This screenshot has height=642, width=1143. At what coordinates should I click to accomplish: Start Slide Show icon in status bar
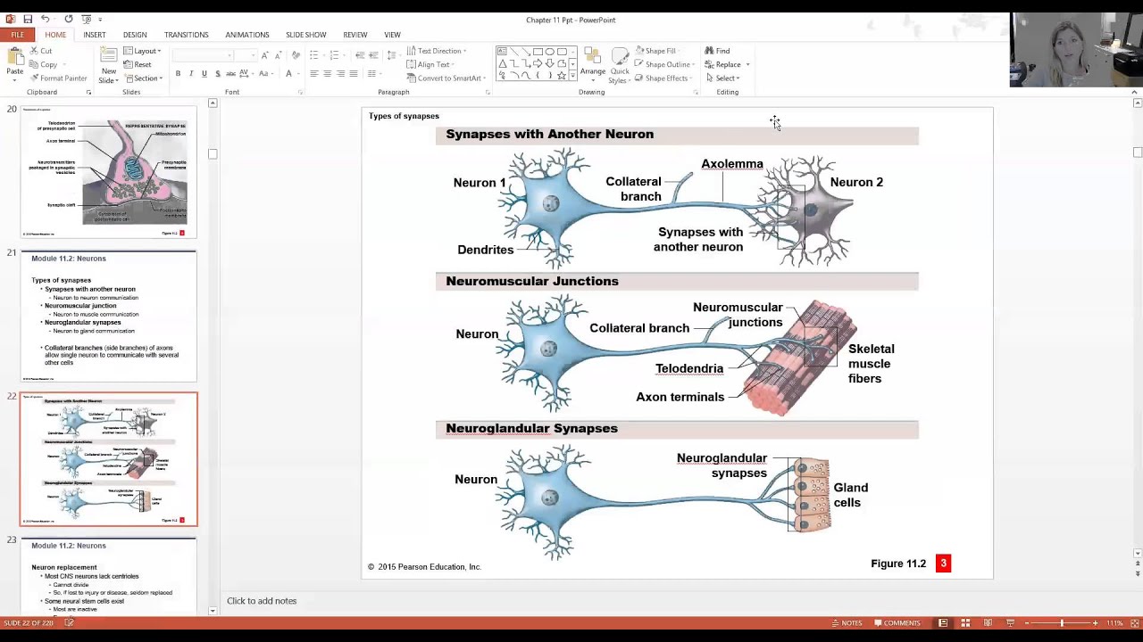(1010, 622)
